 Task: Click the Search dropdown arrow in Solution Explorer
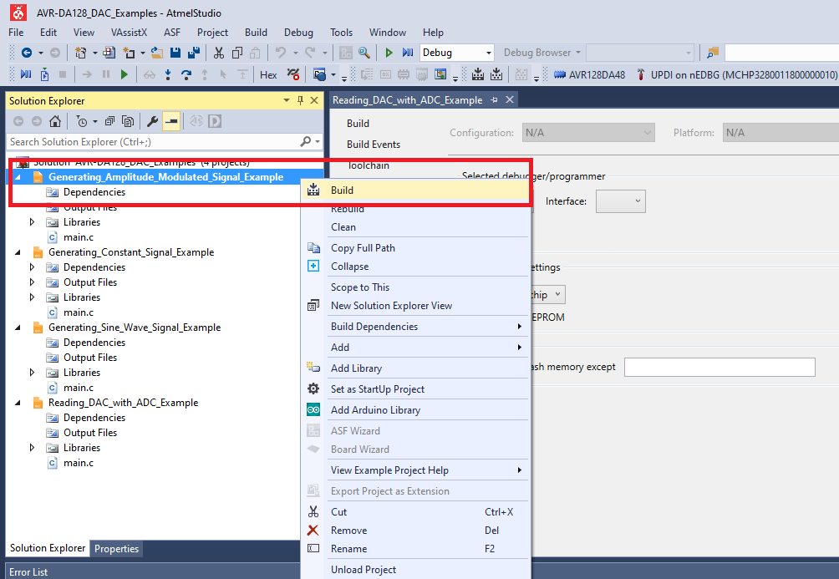tap(318, 142)
